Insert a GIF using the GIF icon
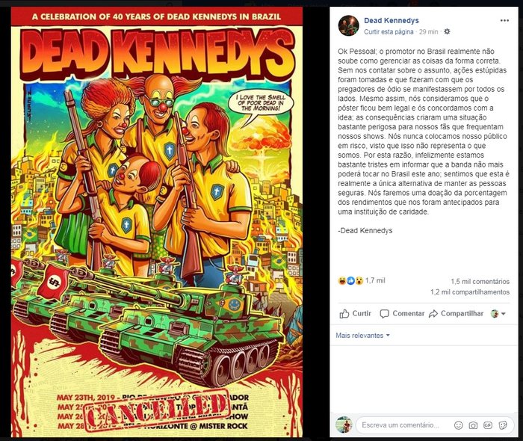 488,425
